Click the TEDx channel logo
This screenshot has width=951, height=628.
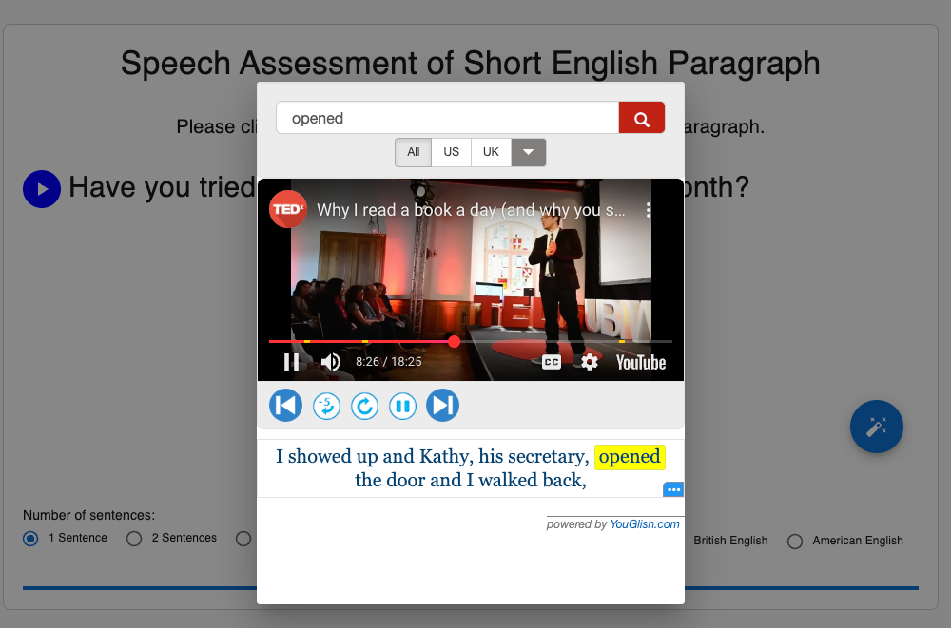pyautogui.click(x=288, y=209)
